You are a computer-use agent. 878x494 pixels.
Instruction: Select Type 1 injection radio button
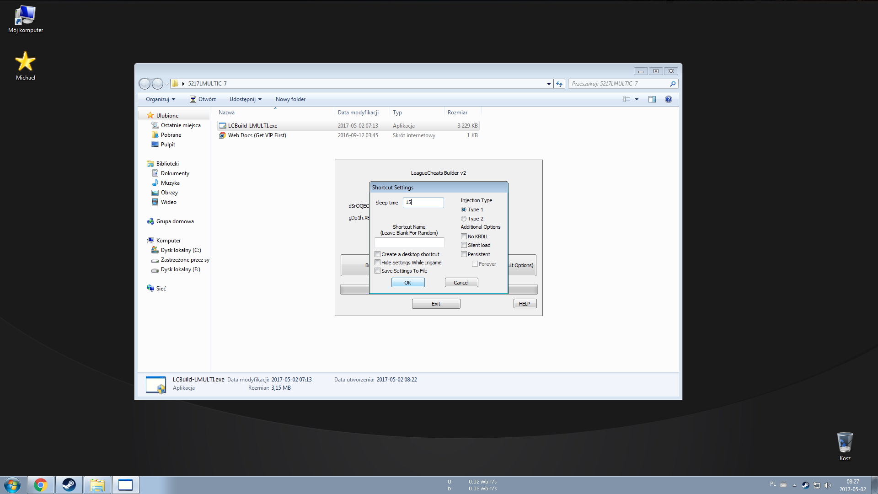(464, 209)
